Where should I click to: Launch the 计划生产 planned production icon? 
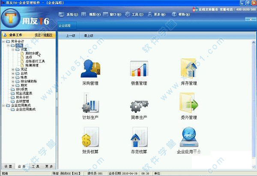[90, 103]
